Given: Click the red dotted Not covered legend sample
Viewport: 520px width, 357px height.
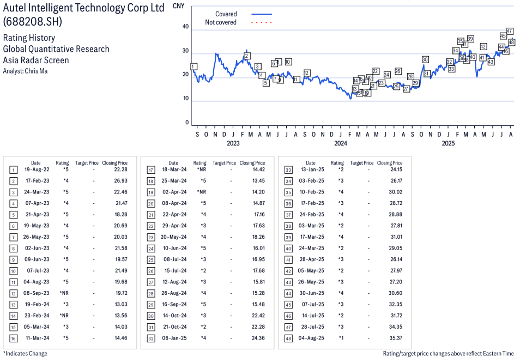Looking at the screenshot, I should point(262,22).
